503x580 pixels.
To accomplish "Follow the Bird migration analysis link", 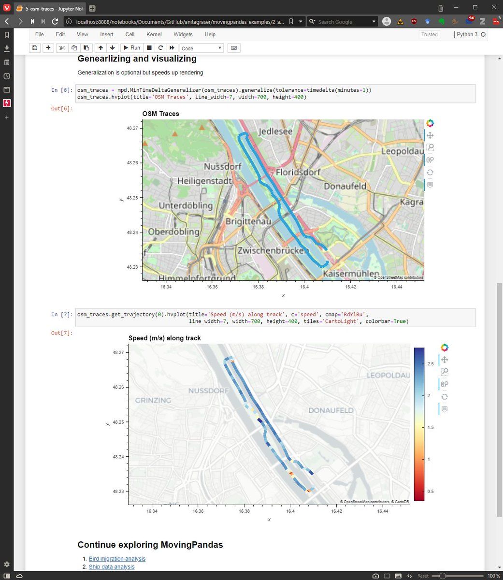I will (x=117, y=559).
